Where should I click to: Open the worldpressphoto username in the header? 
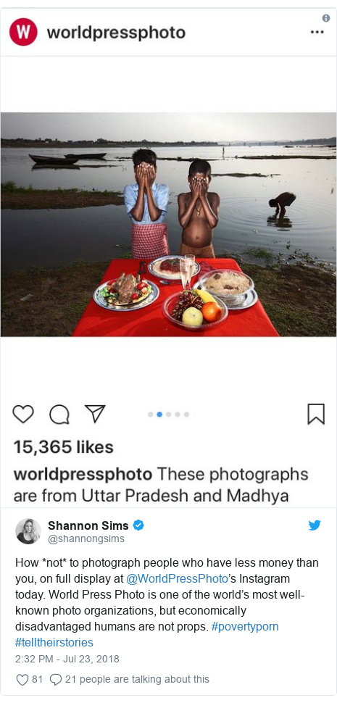pyautogui.click(x=116, y=33)
